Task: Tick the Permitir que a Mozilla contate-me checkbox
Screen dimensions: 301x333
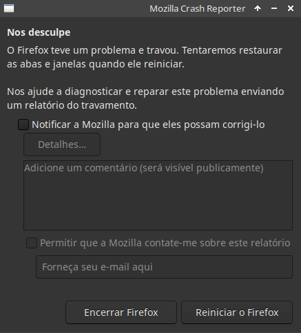Action: (x=32, y=243)
